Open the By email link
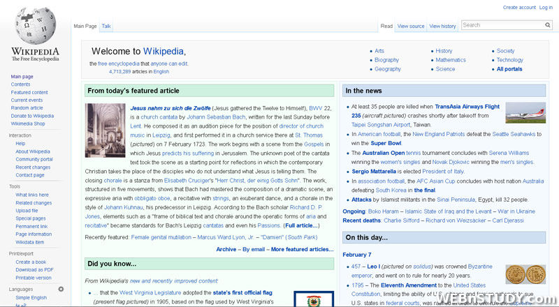The height and width of the screenshot is (307, 559). (254, 249)
